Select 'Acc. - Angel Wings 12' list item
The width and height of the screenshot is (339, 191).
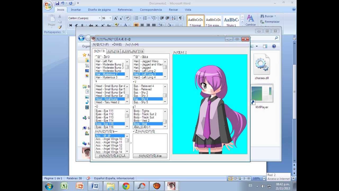click(x=110, y=146)
